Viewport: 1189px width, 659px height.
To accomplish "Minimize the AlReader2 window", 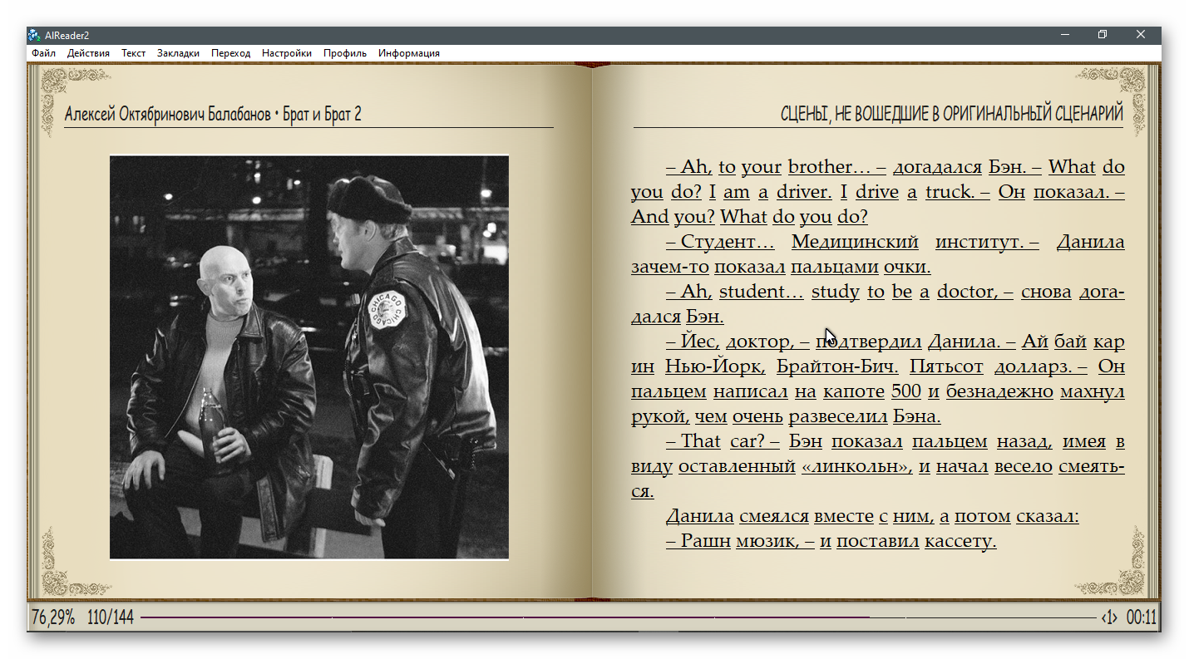I will [1065, 35].
